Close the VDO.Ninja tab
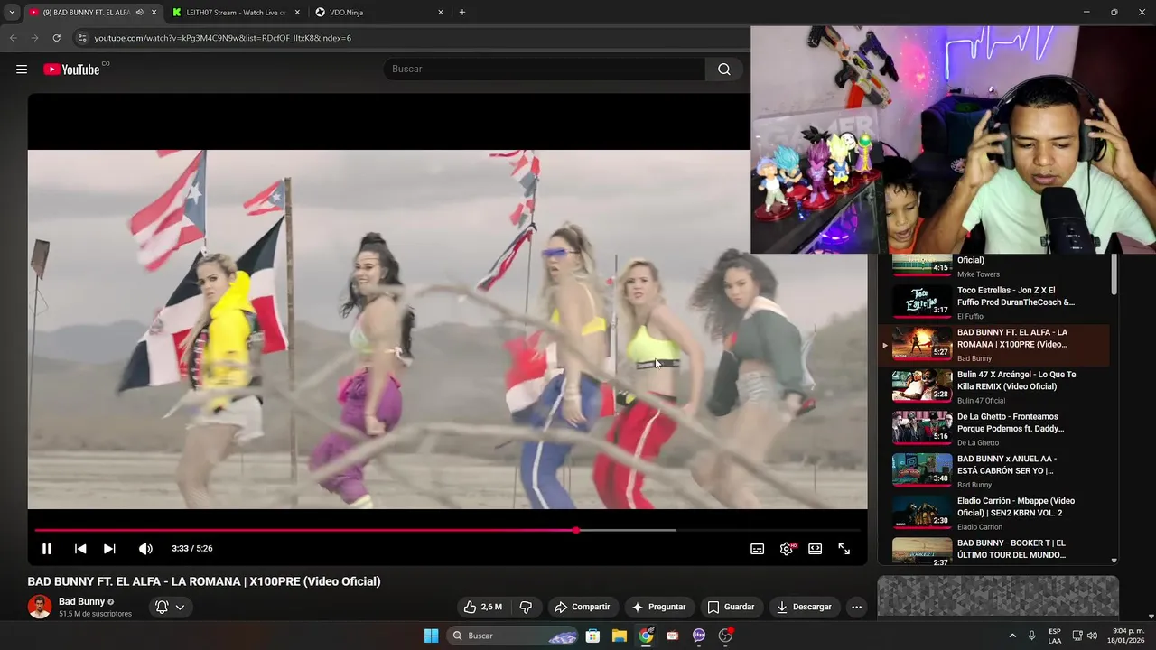The height and width of the screenshot is (650, 1156). 441,13
